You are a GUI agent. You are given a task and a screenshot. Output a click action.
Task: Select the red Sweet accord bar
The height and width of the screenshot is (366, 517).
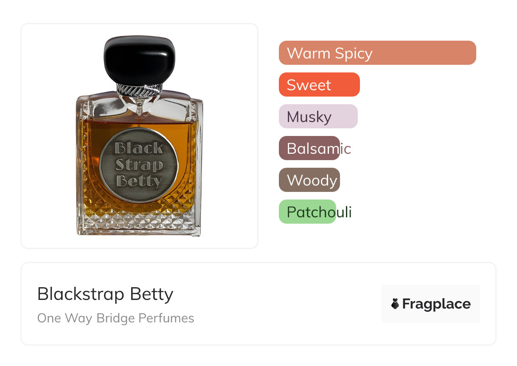(319, 85)
